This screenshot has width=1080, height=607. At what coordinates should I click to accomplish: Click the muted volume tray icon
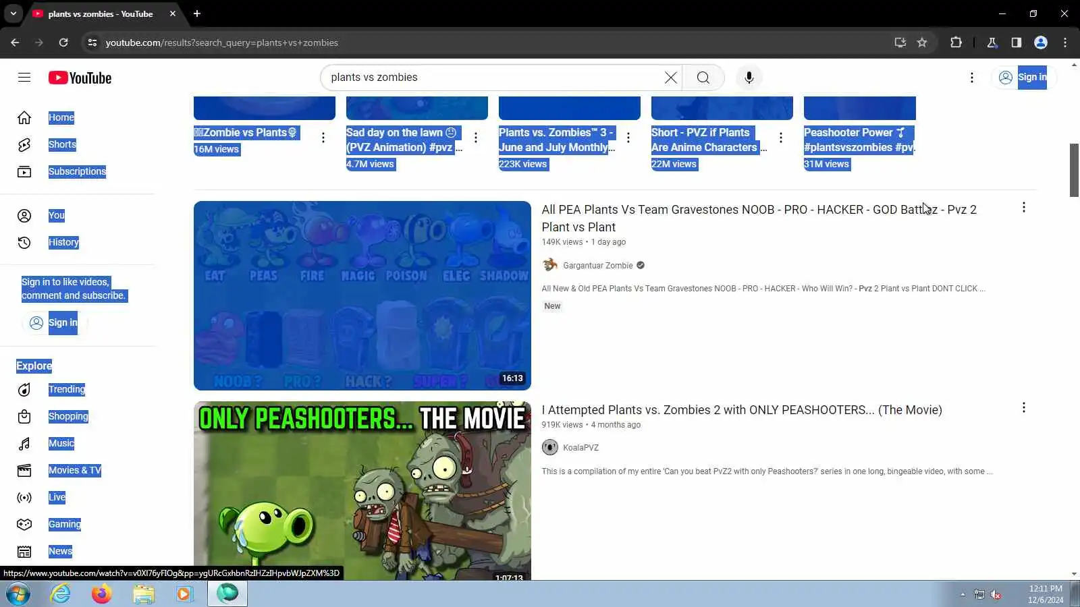click(996, 594)
